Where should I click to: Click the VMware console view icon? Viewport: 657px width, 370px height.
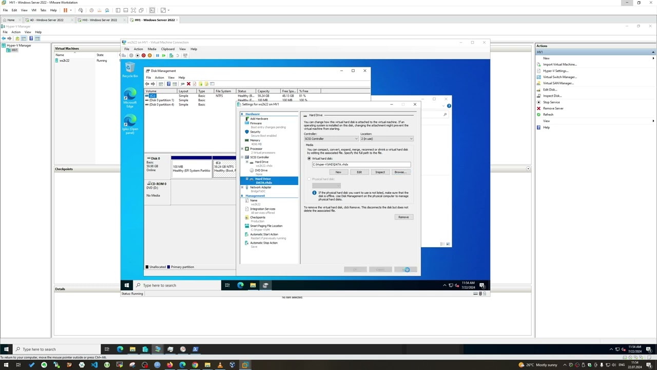click(x=152, y=10)
